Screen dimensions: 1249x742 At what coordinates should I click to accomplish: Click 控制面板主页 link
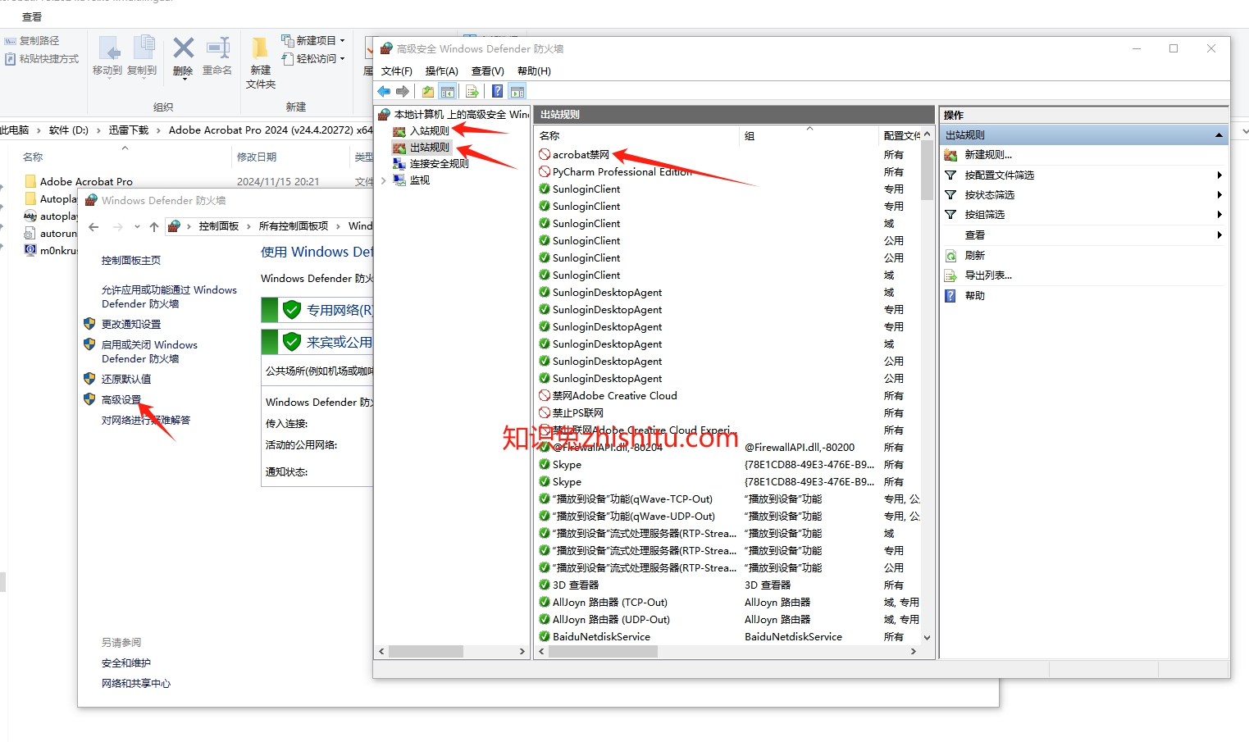point(131,261)
